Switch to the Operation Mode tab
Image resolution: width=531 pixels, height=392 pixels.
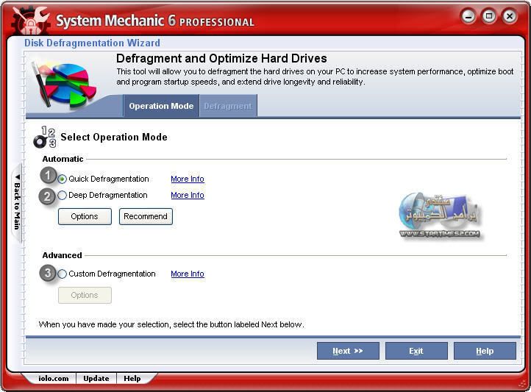[161, 106]
